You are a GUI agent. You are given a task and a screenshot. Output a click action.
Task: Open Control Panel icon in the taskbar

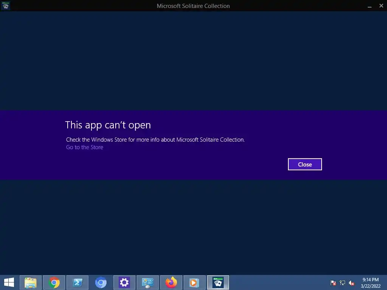(x=148, y=282)
